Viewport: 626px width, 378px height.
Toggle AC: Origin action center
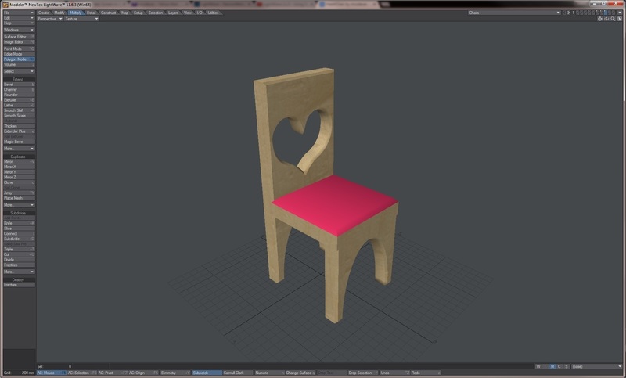pos(143,373)
